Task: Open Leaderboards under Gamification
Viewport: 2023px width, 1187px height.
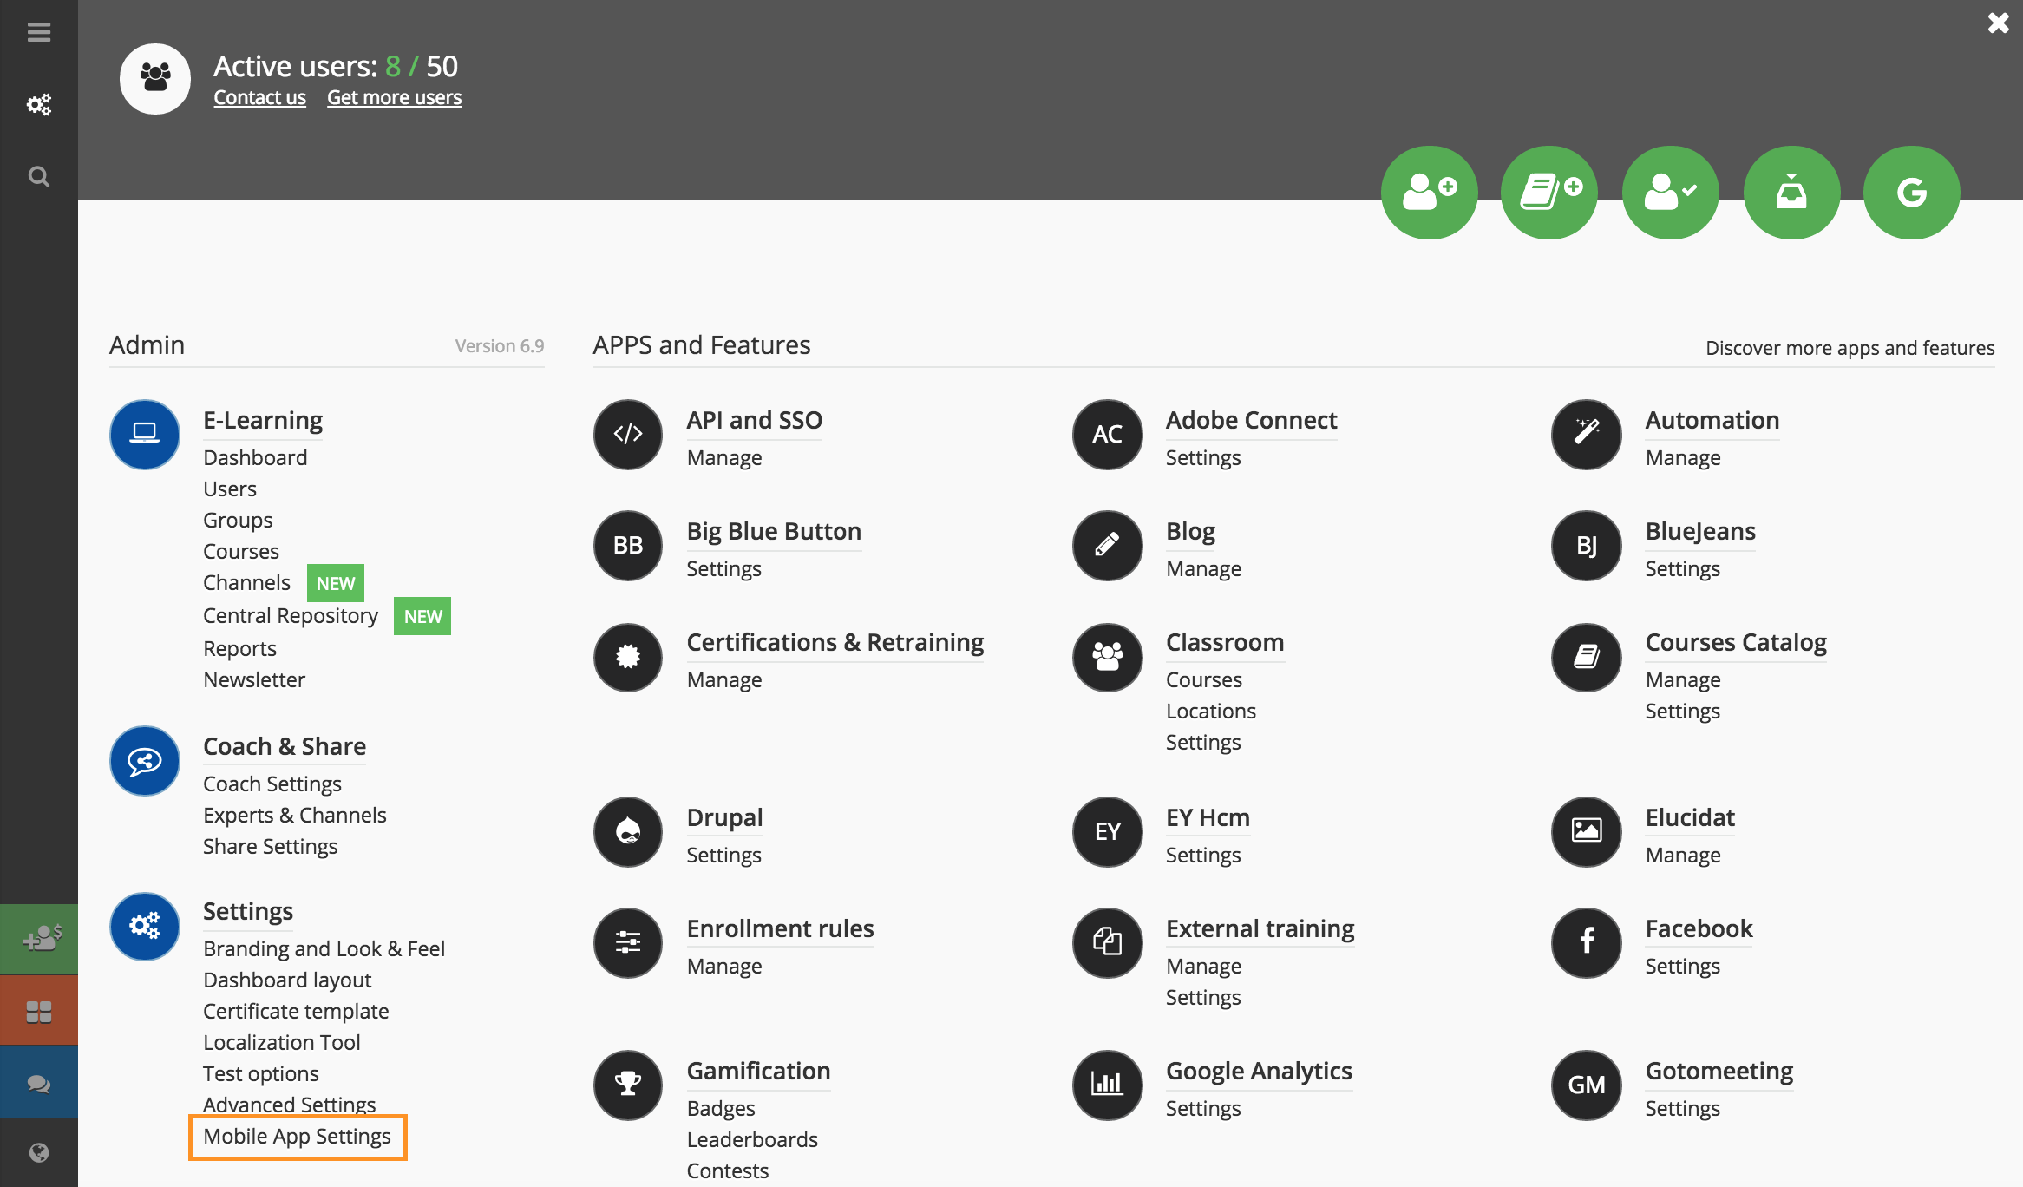Action: [x=752, y=1140]
